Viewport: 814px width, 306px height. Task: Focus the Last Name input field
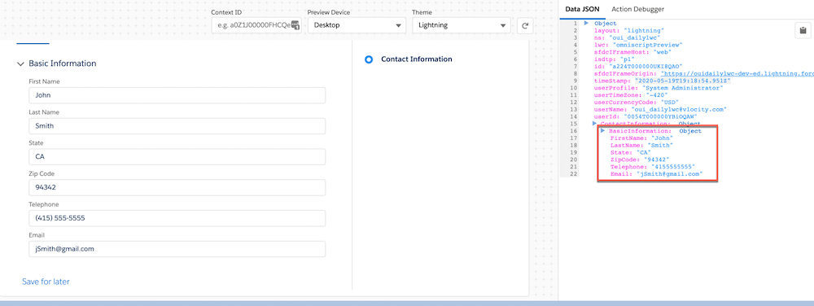177,126
